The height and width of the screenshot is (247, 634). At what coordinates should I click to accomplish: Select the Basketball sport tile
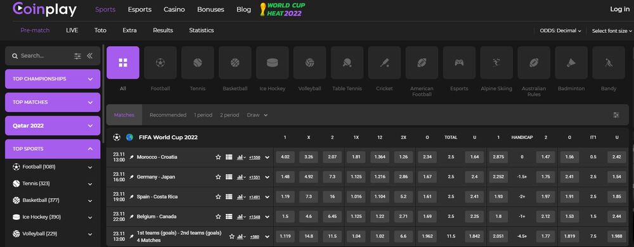click(235, 63)
